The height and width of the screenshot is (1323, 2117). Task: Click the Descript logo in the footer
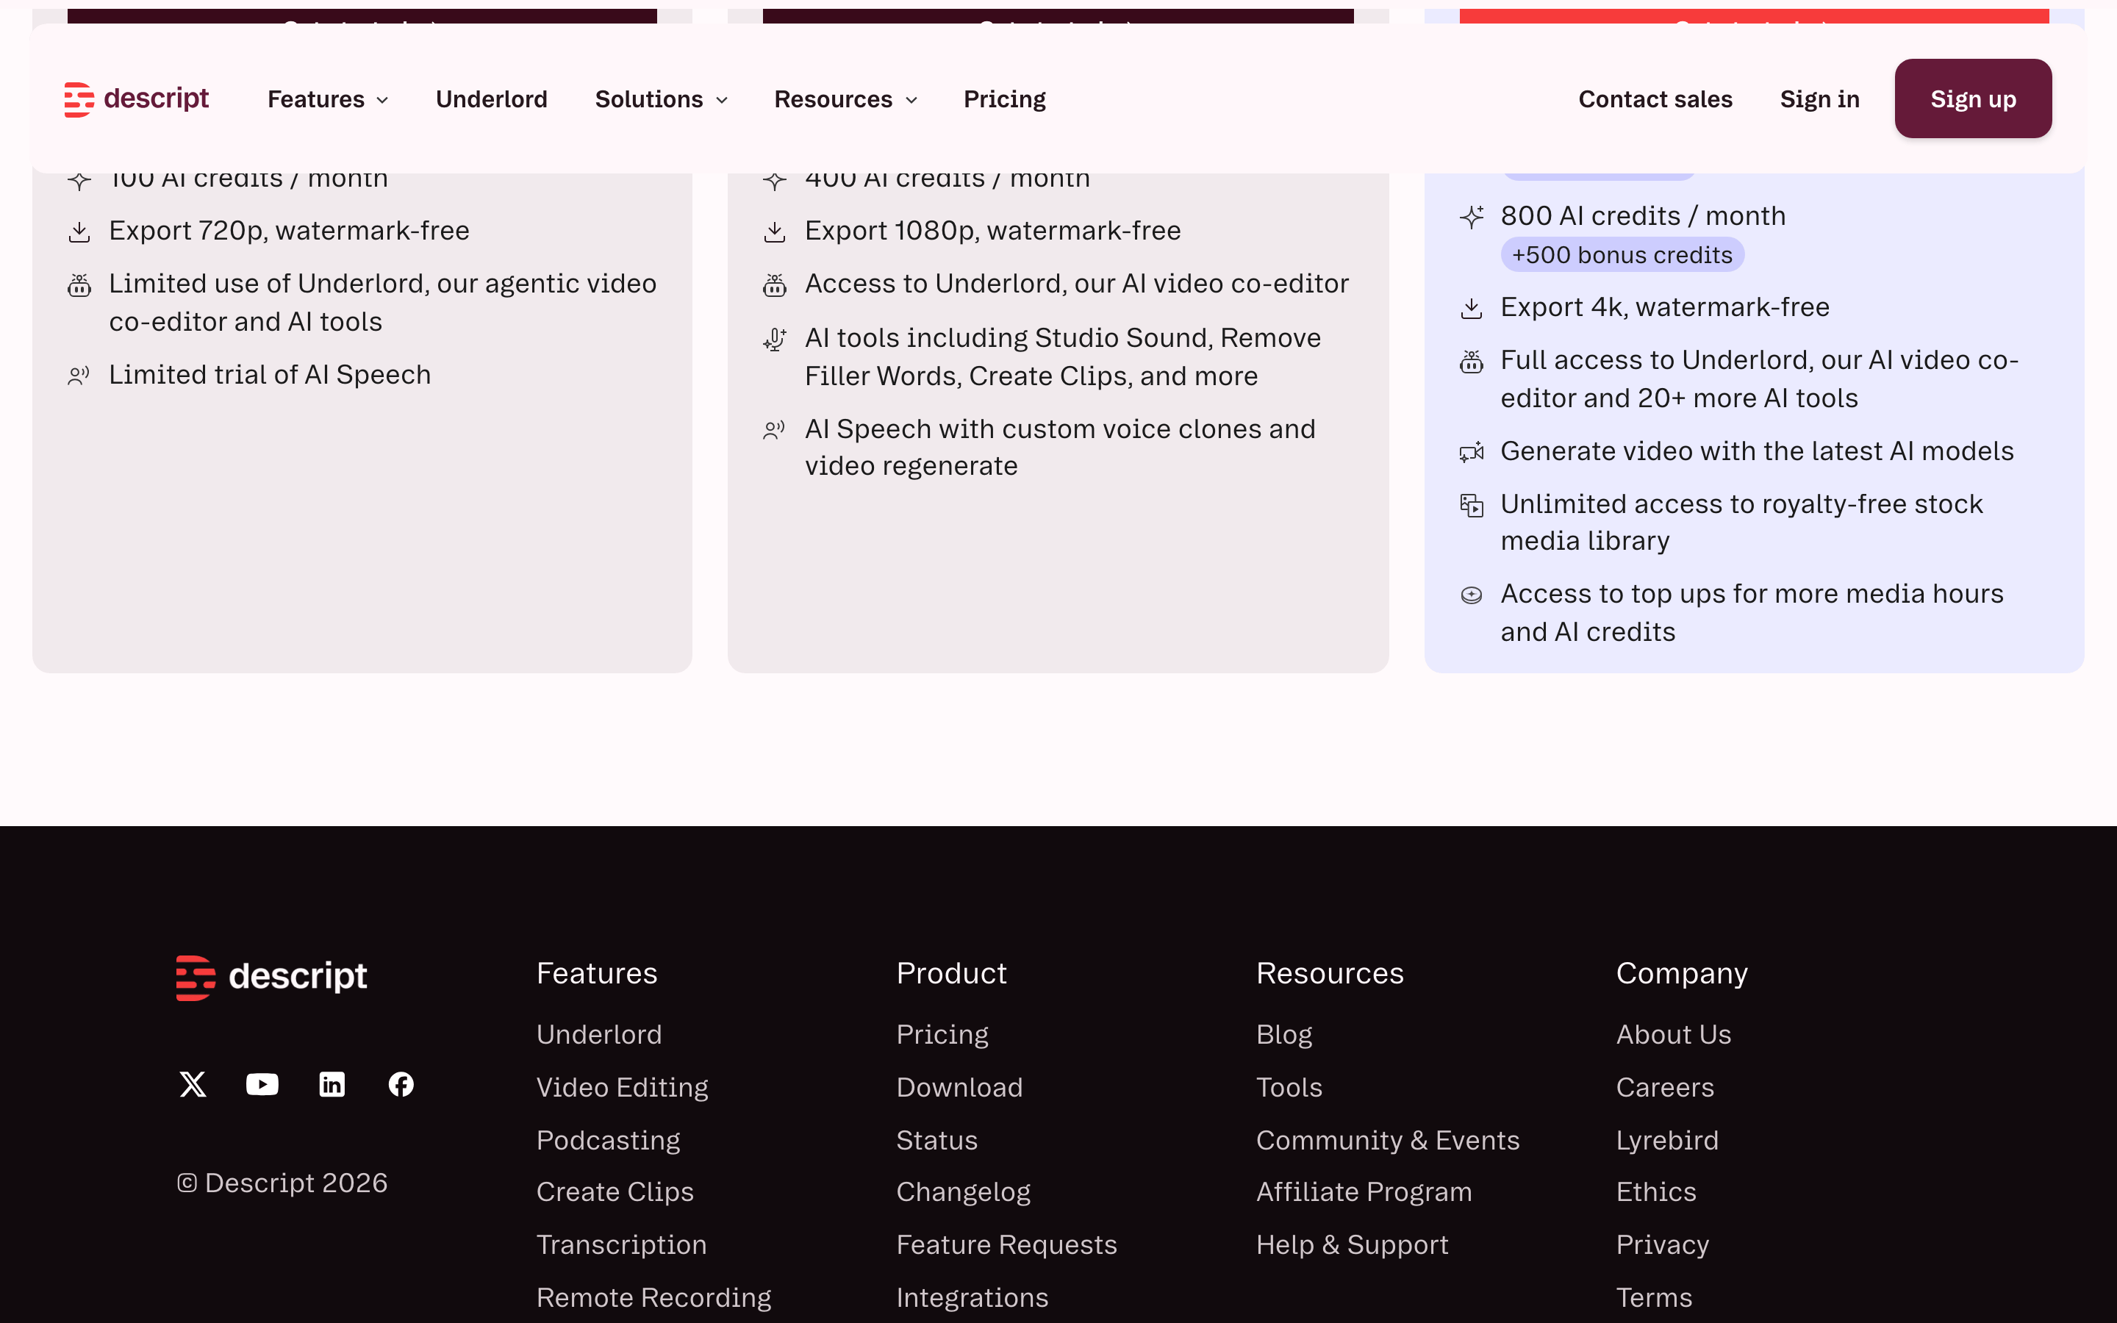(271, 977)
